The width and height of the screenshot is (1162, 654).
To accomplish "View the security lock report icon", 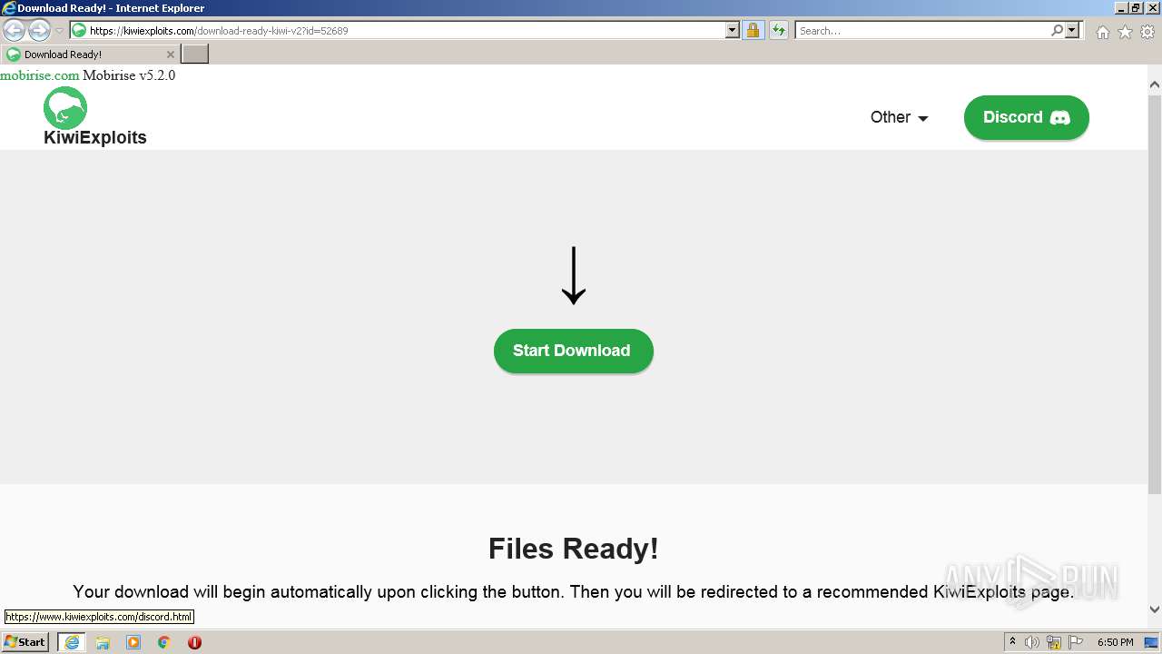I will [753, 30].
